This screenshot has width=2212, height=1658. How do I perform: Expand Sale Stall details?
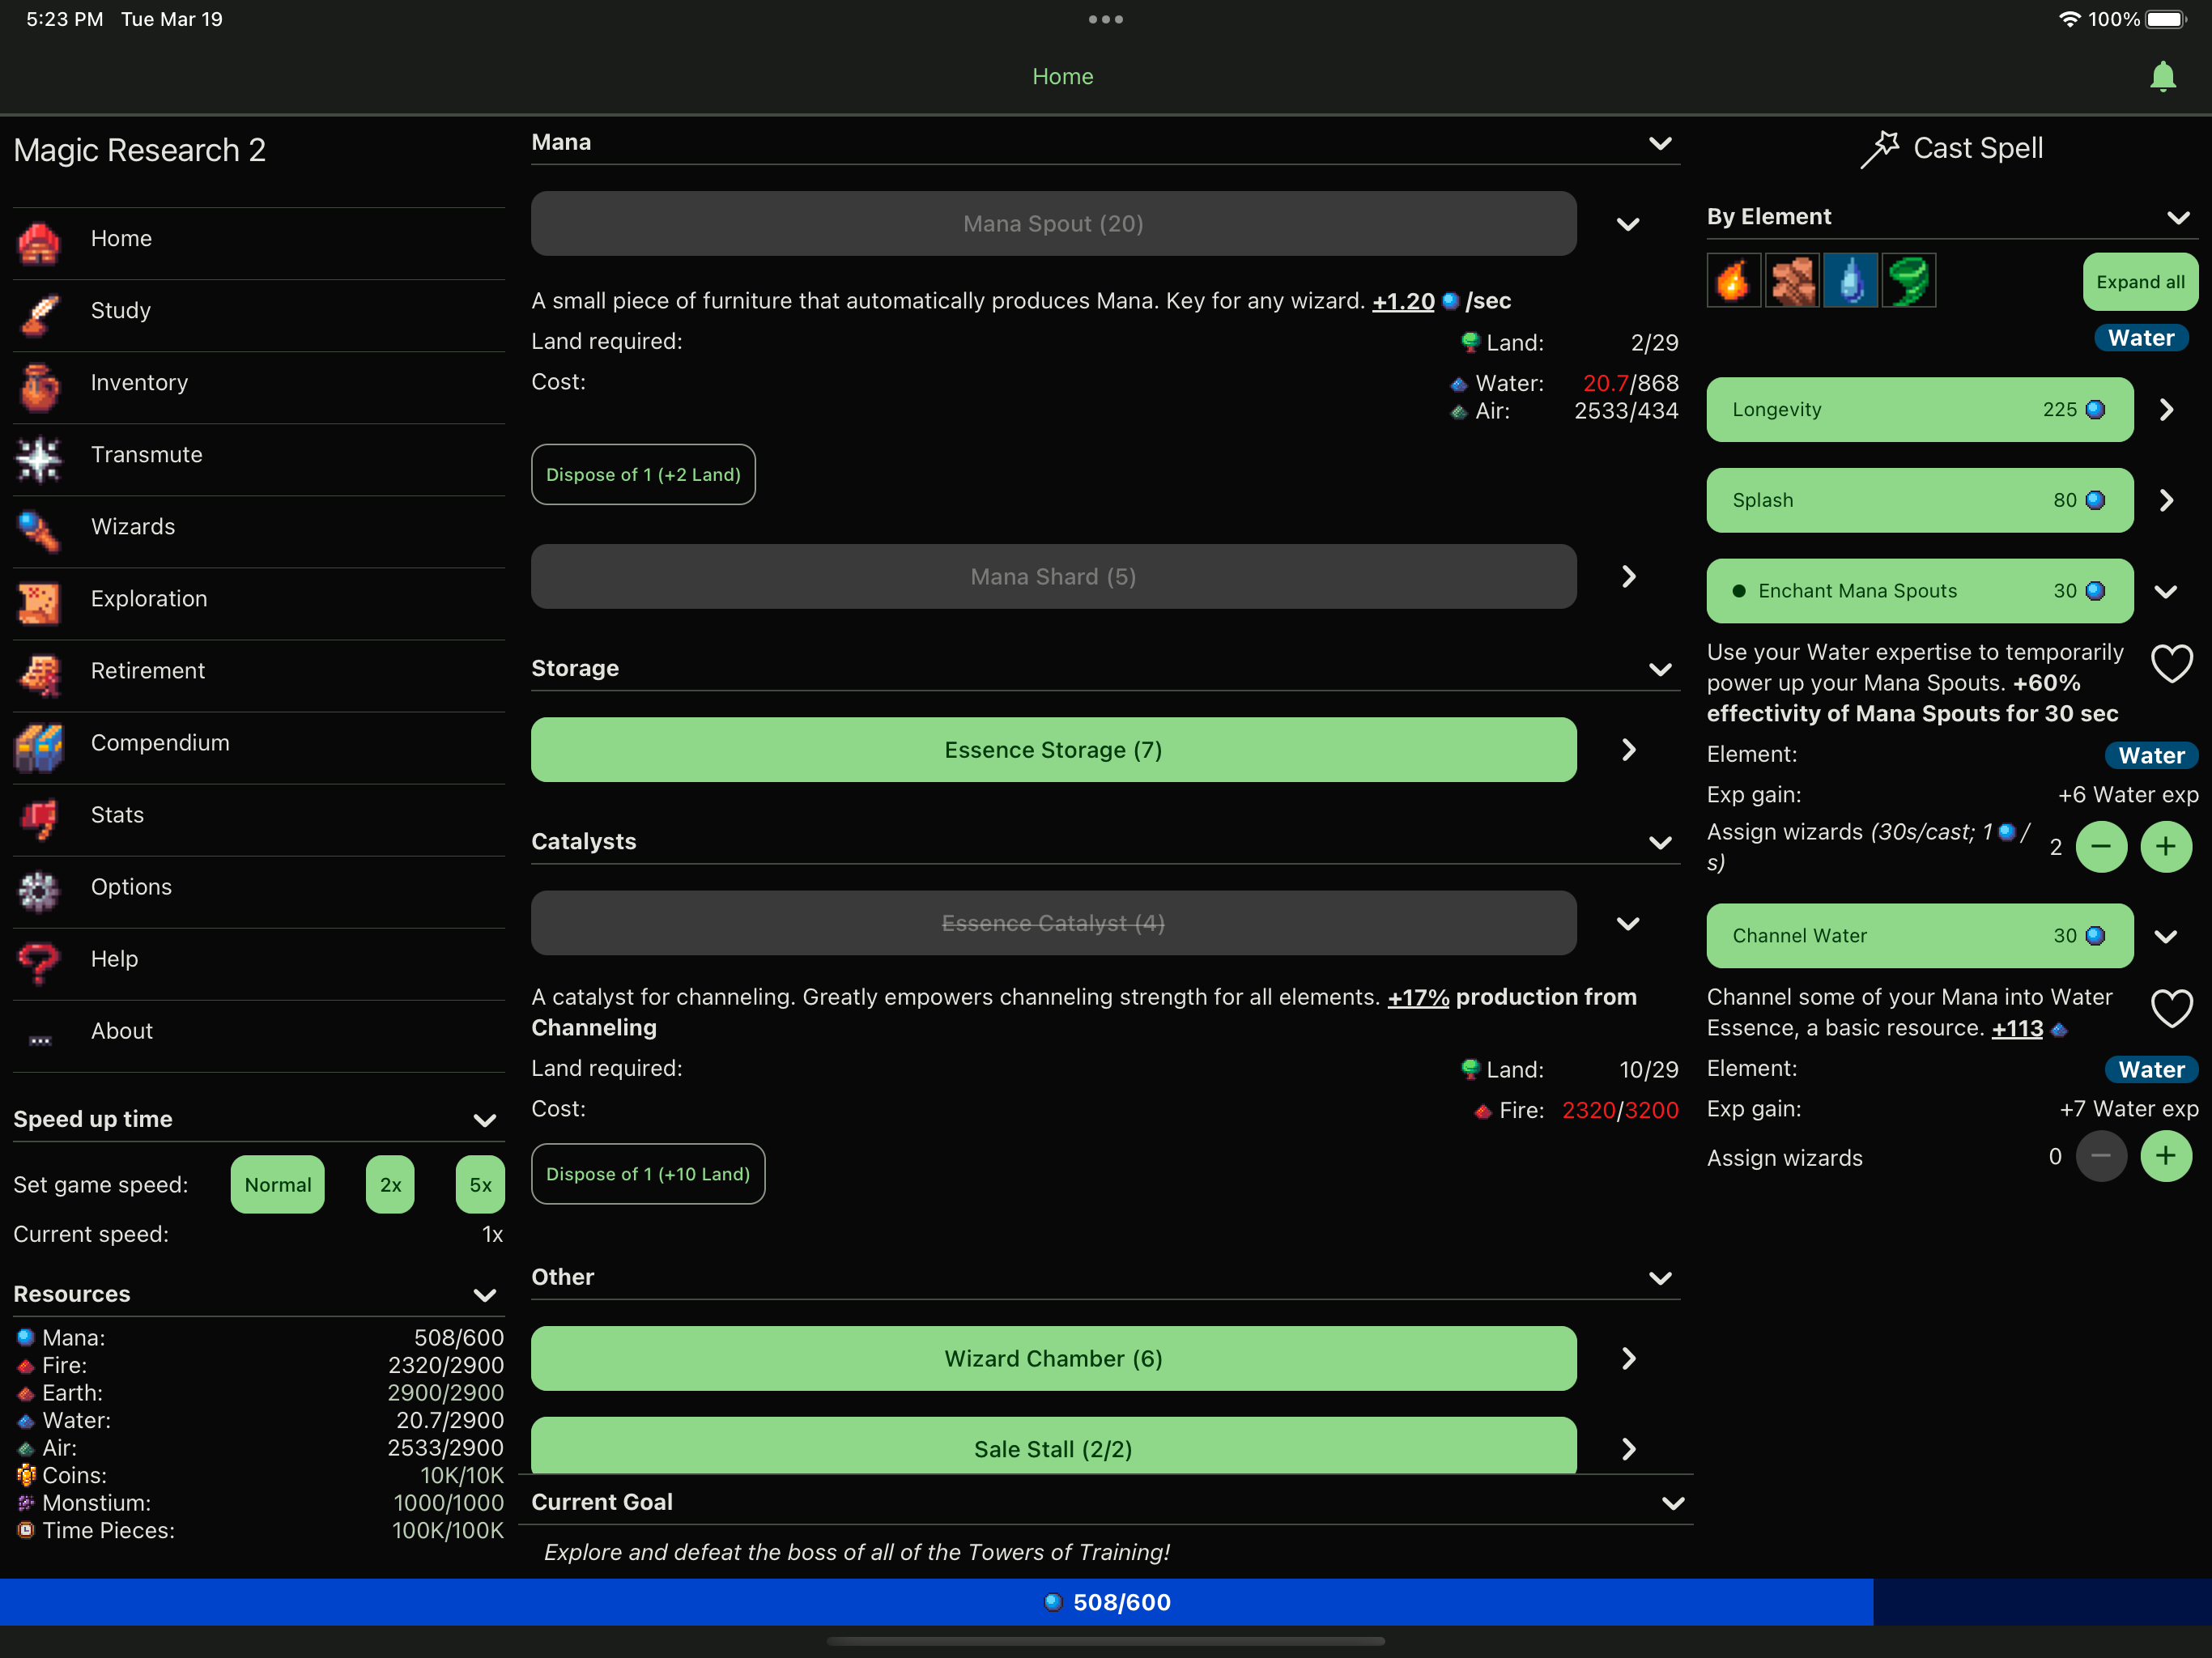1628,1449
